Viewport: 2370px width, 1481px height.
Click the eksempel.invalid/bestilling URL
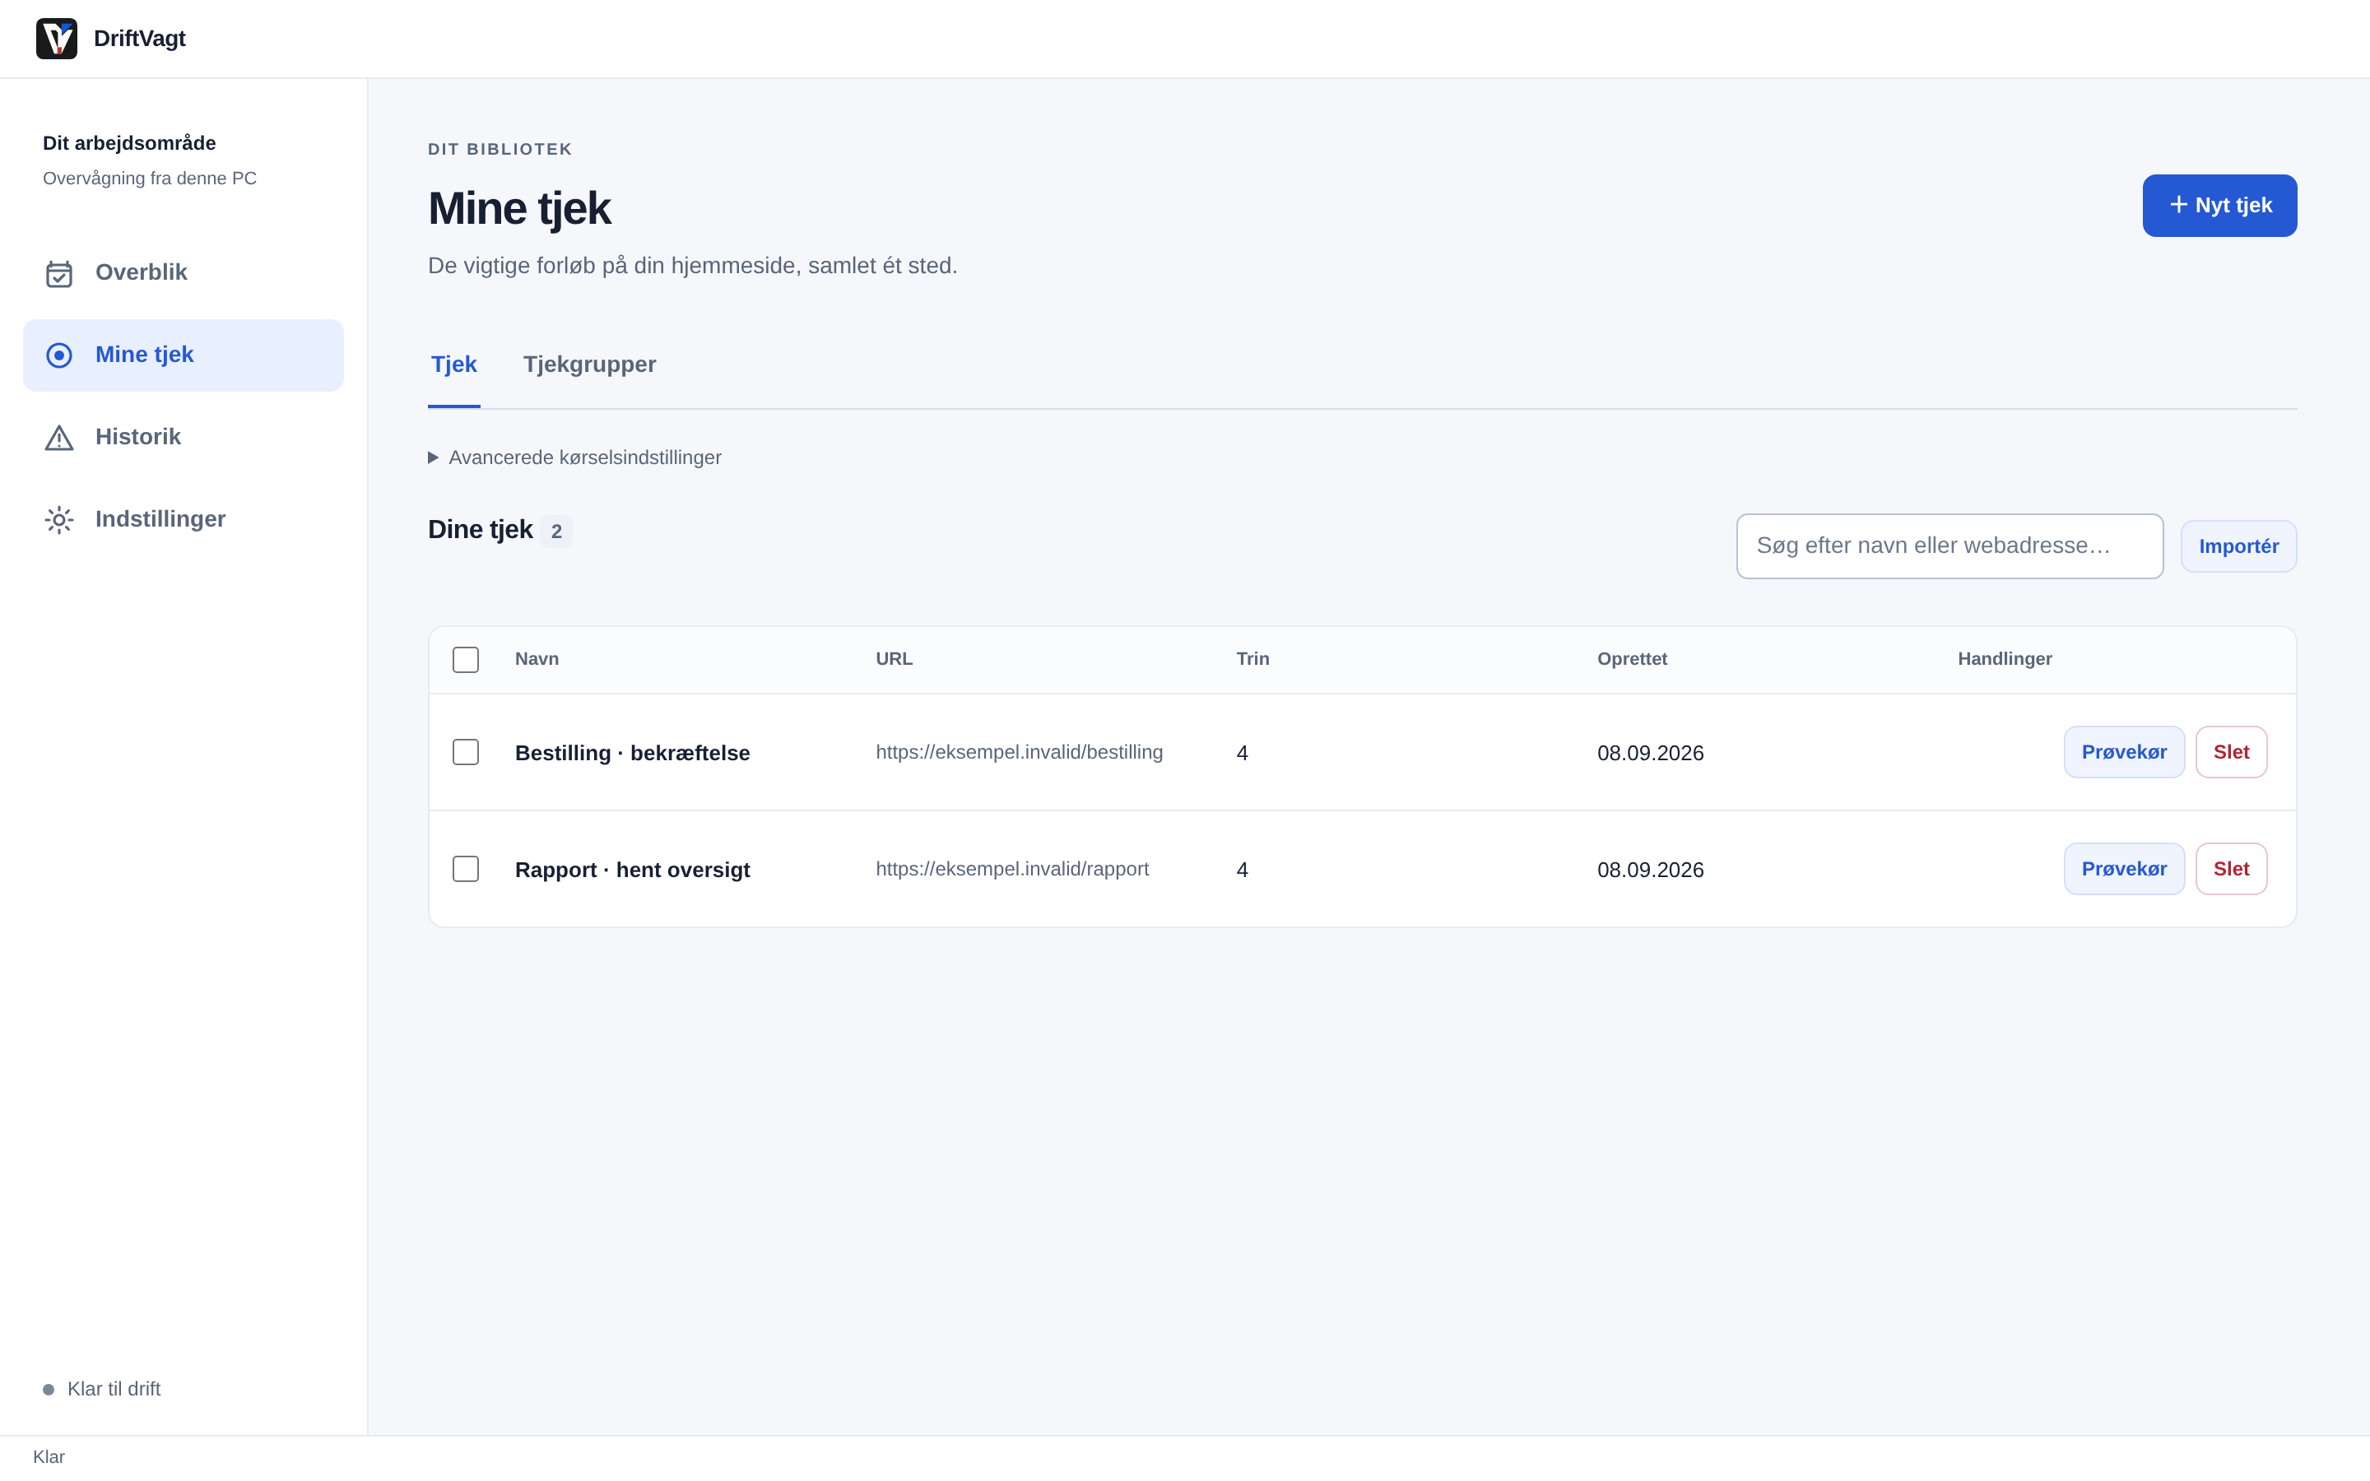(1019, 752)
